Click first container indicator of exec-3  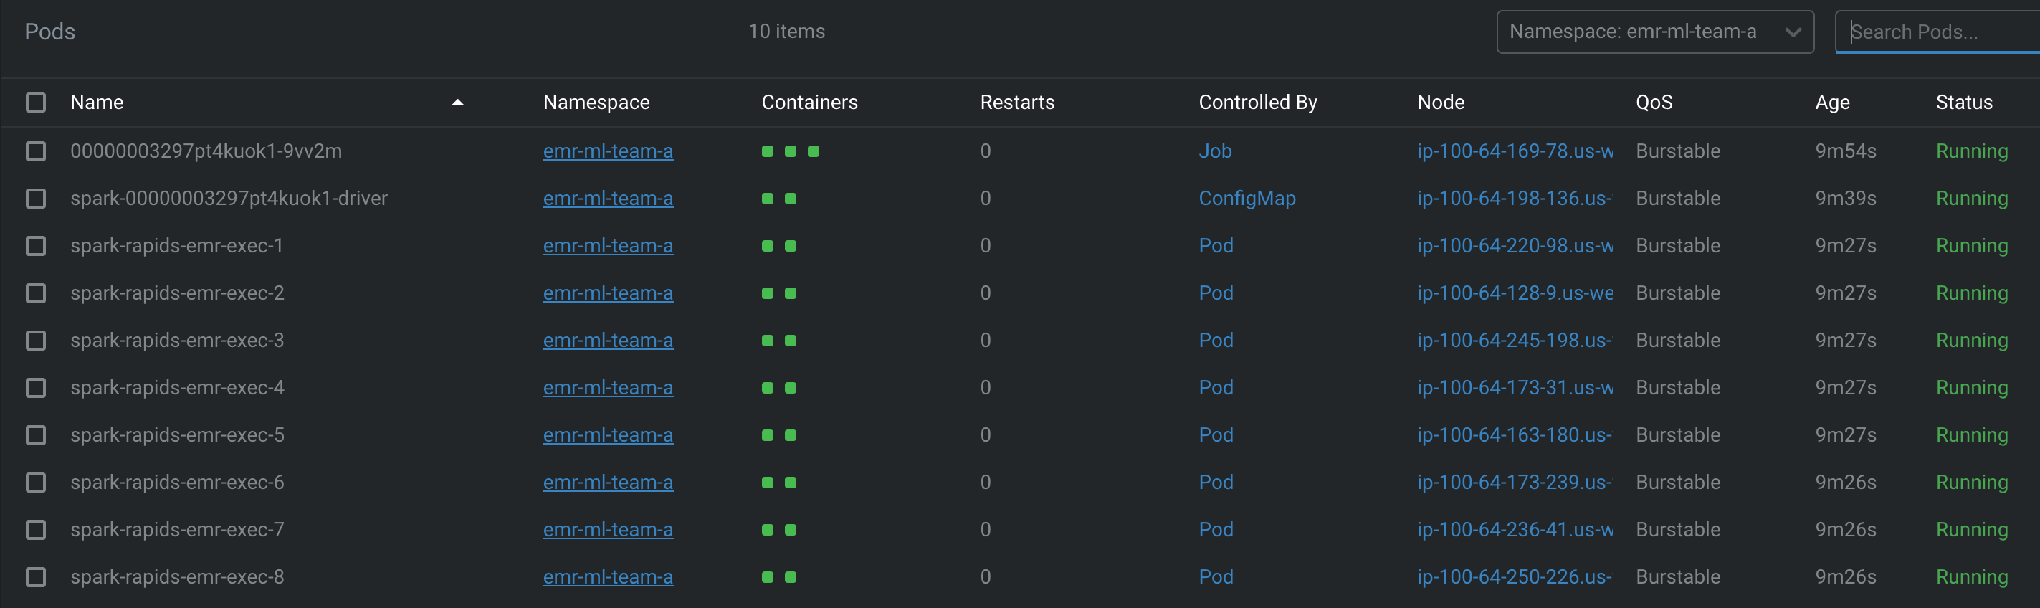pos(768,341)
